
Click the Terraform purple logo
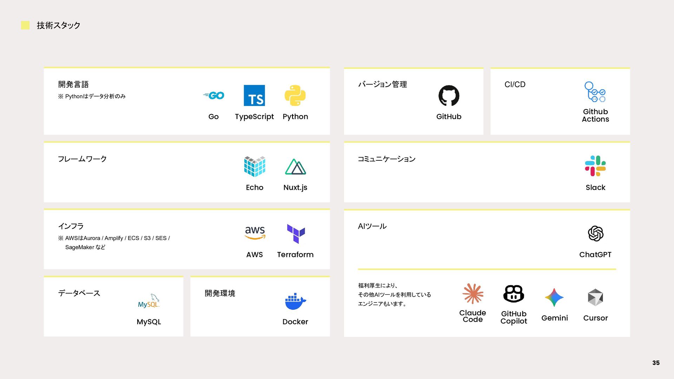(296, 234)
